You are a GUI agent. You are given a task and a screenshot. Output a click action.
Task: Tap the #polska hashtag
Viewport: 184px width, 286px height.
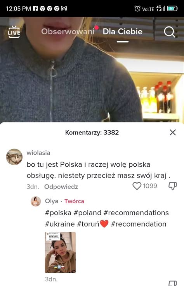point(58,213)
